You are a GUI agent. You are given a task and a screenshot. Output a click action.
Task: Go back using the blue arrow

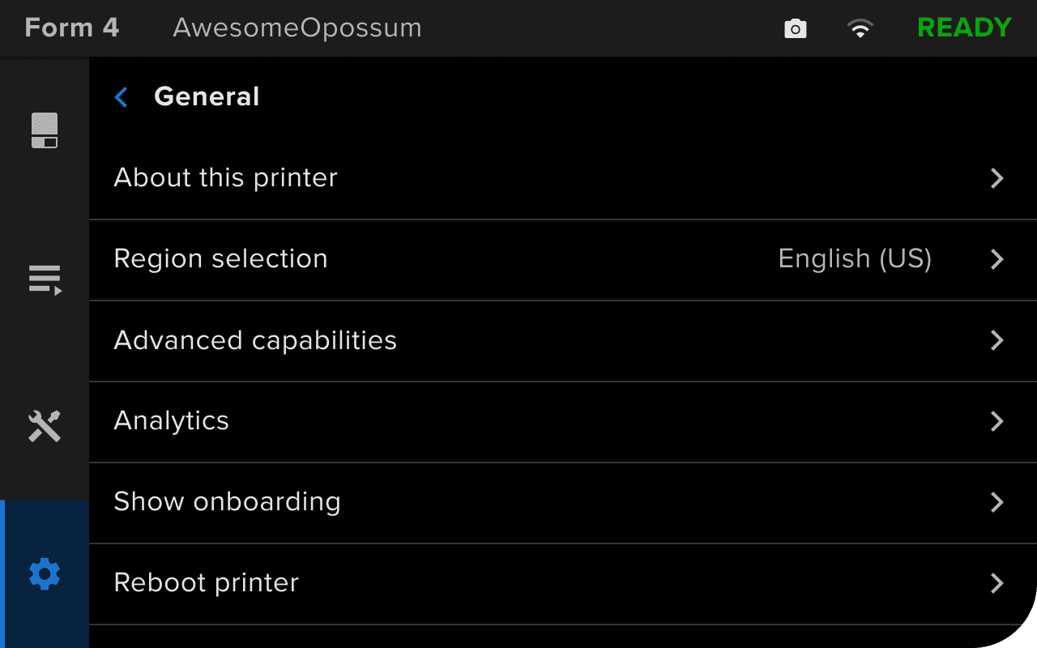122,97
